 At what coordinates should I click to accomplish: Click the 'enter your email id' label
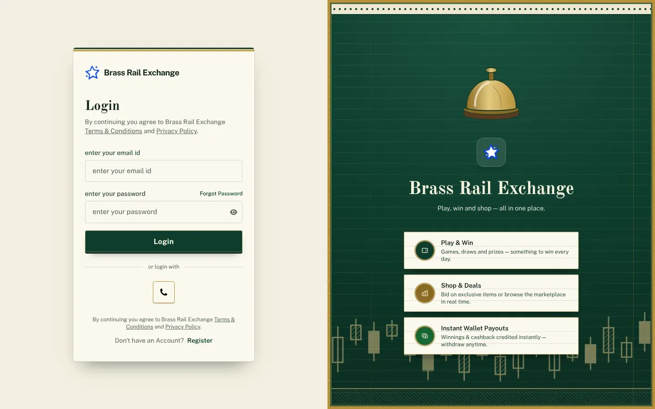[x=112, y=153]
